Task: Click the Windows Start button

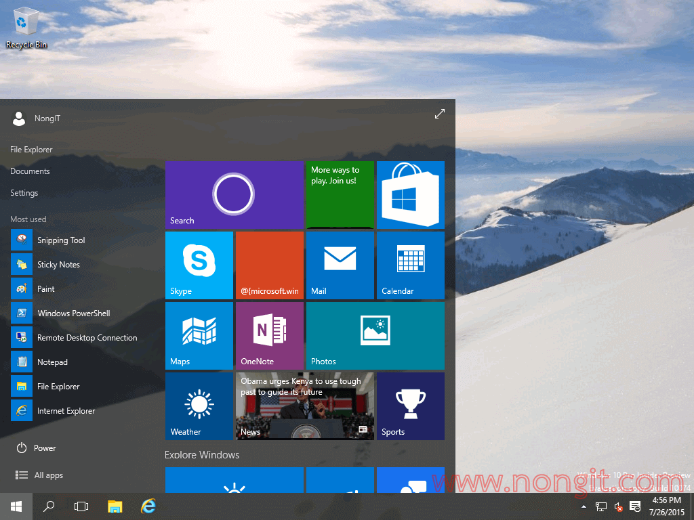Action: [x=16, y=506]
